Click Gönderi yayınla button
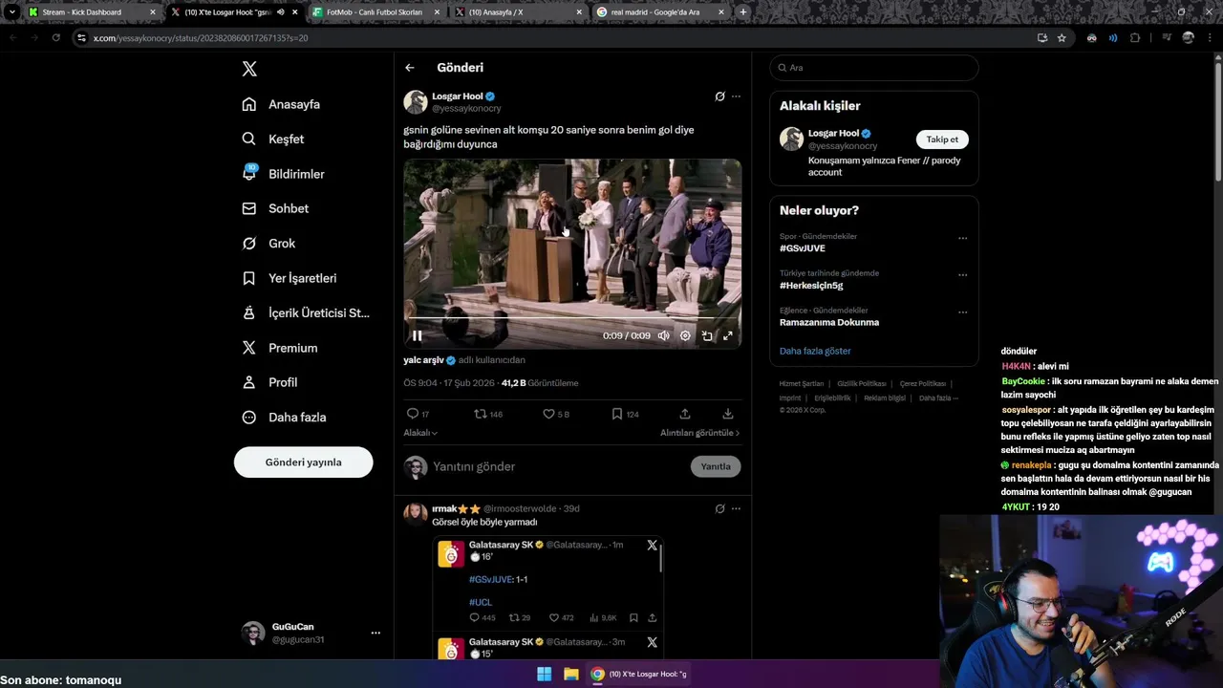The image size is (1223, 688). point(303,462)
